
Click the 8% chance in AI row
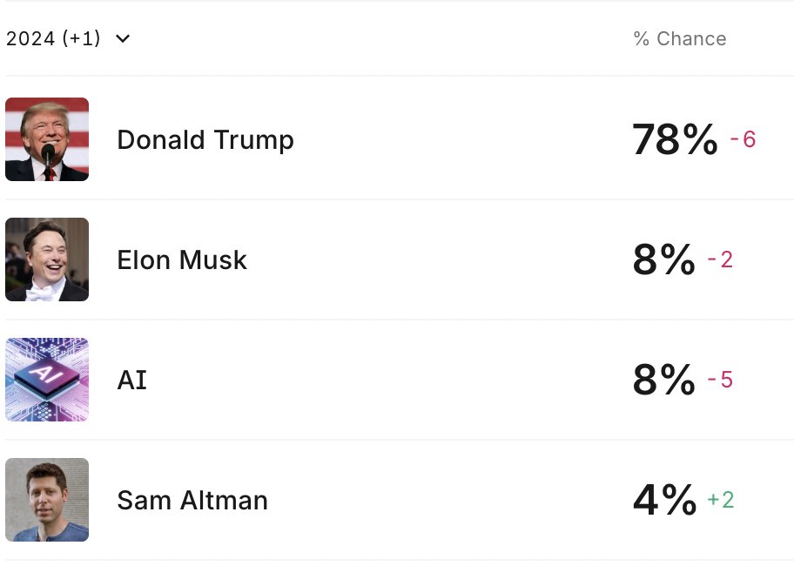coord(664,380)
